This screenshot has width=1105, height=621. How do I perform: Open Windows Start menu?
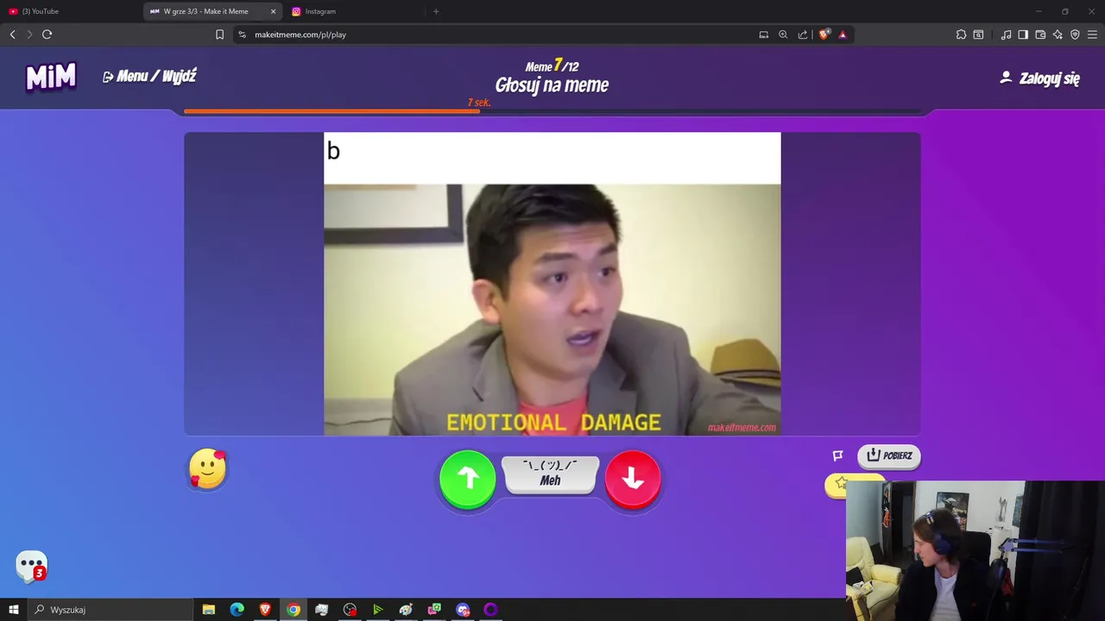click(14, 610)
